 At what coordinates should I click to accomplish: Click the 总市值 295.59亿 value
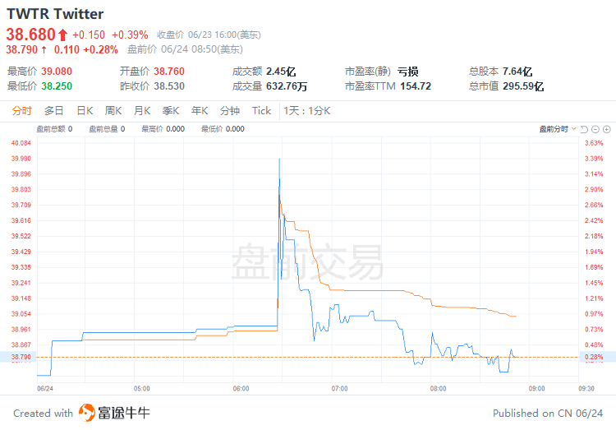[523, 86]
